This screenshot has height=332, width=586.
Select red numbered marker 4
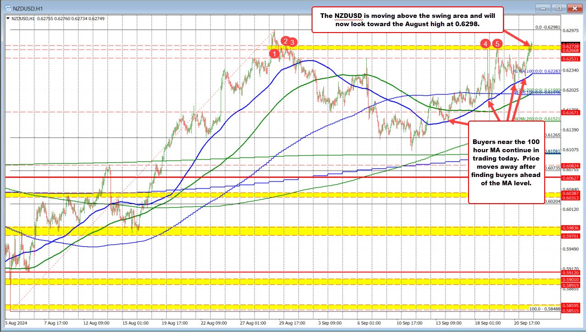click(x=484, y=44)
